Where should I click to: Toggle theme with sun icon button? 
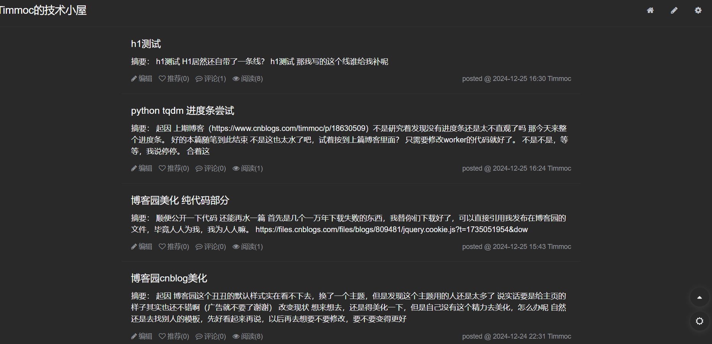(x=699, y=321)
